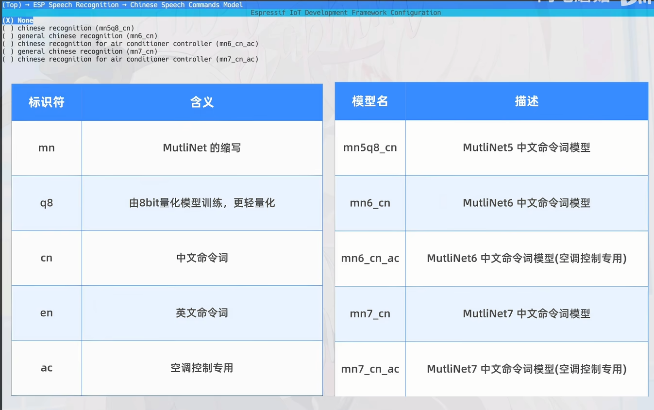Click the mn6_cn_ac model name cell

click(370, 258)
